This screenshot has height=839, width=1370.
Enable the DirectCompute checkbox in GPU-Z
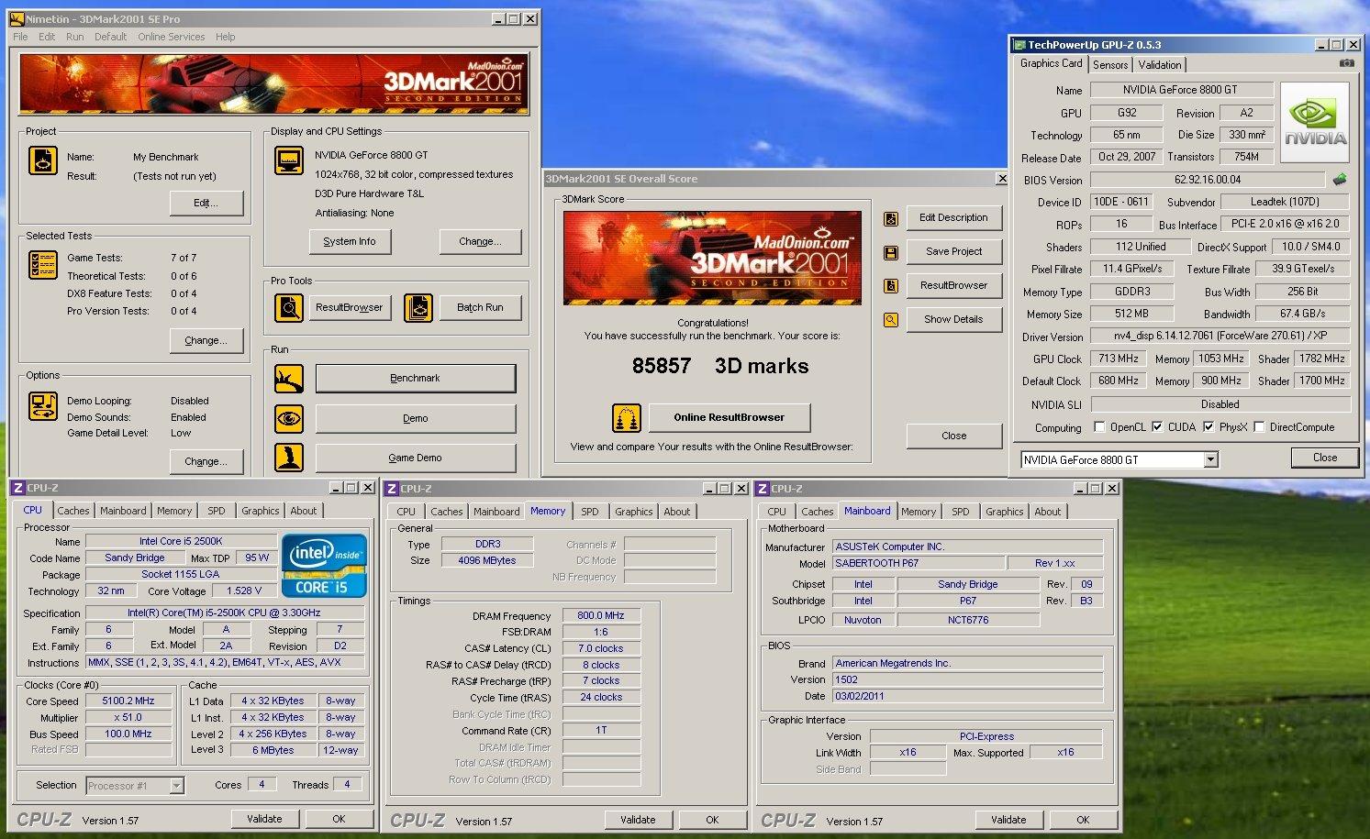pyautogui.click(x=1259, y=427)
